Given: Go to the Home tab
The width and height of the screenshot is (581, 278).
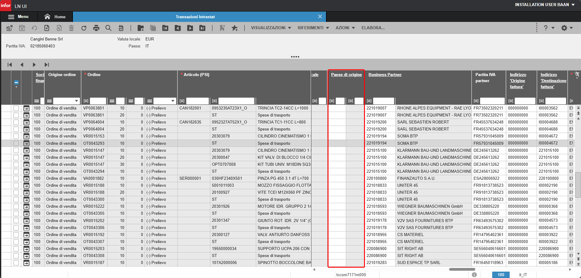Looking at the screenshot, I should [x=55, y=17].
